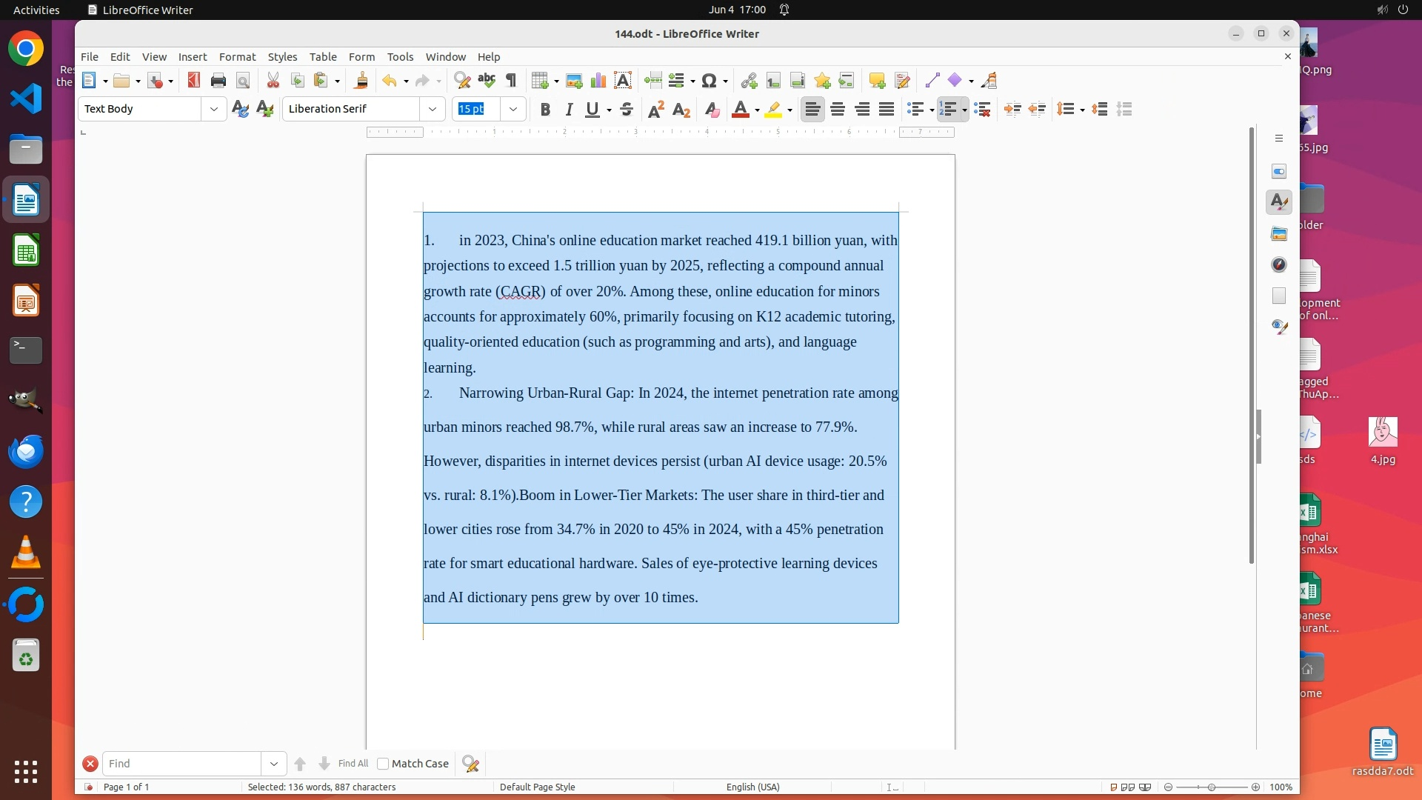This screenshot has width=1422, height=800.
Task: Open sidebar Gallery panel icon
Action: (x=1279, y=234)
